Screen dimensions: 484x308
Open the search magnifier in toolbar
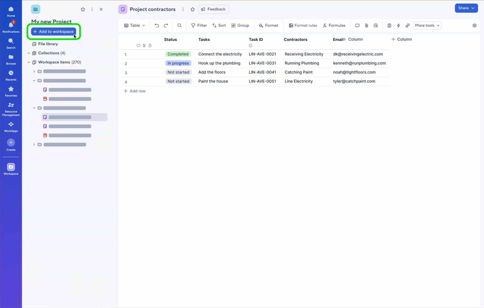(x=179, y=25)
